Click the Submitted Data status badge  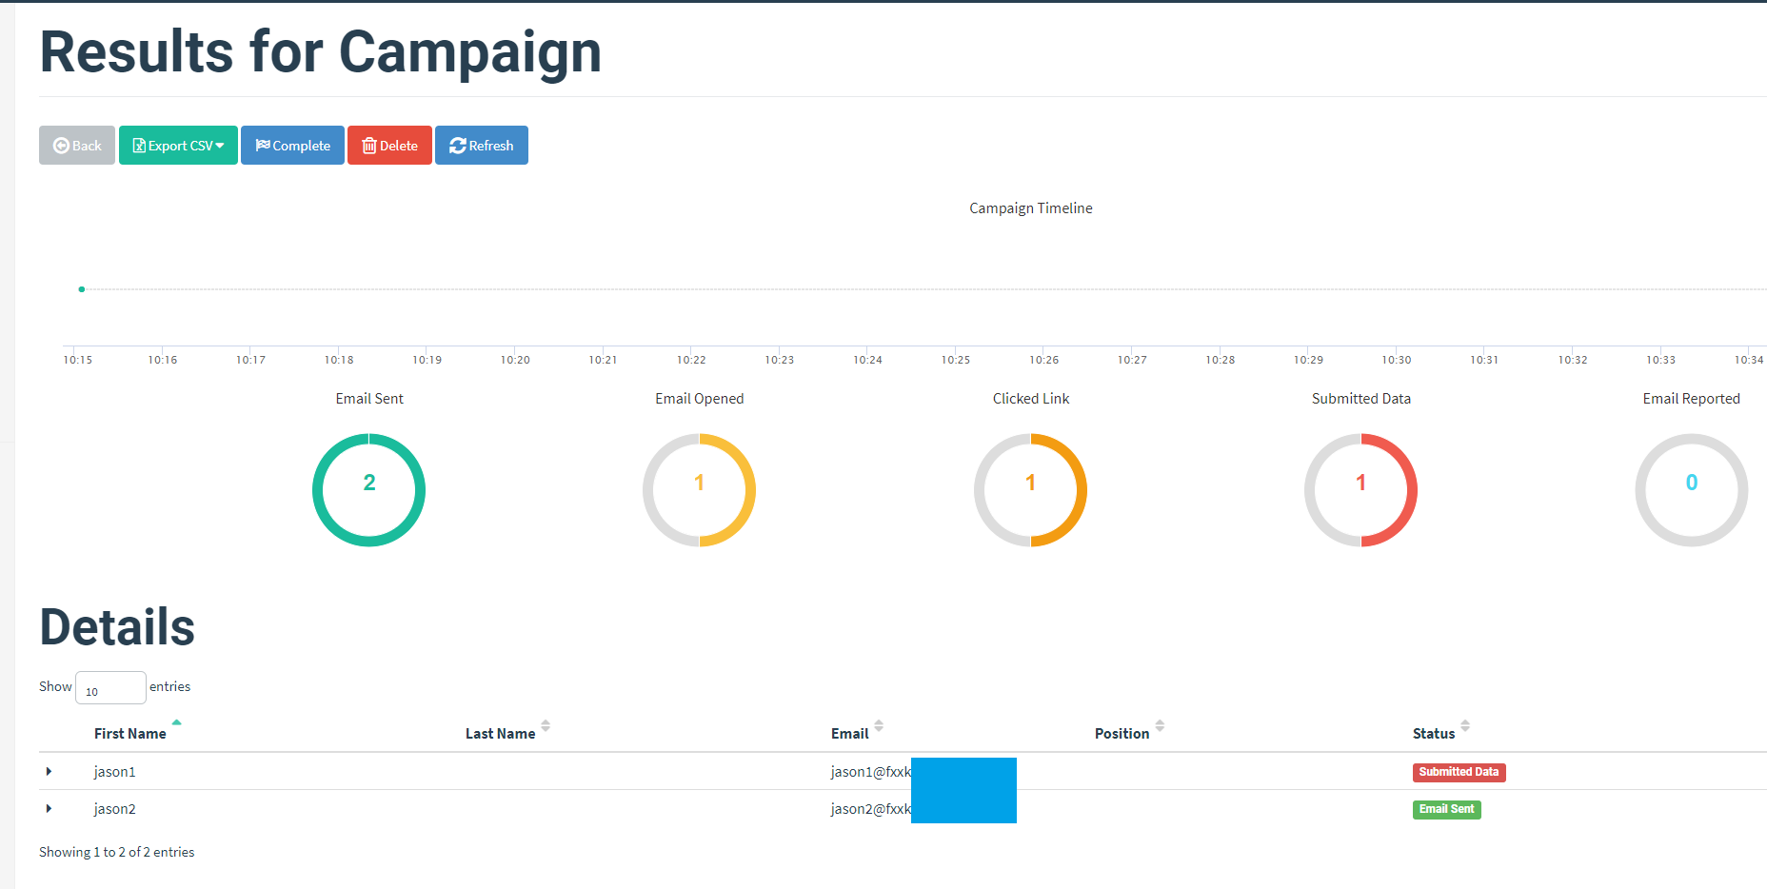tap(1459, 772)
